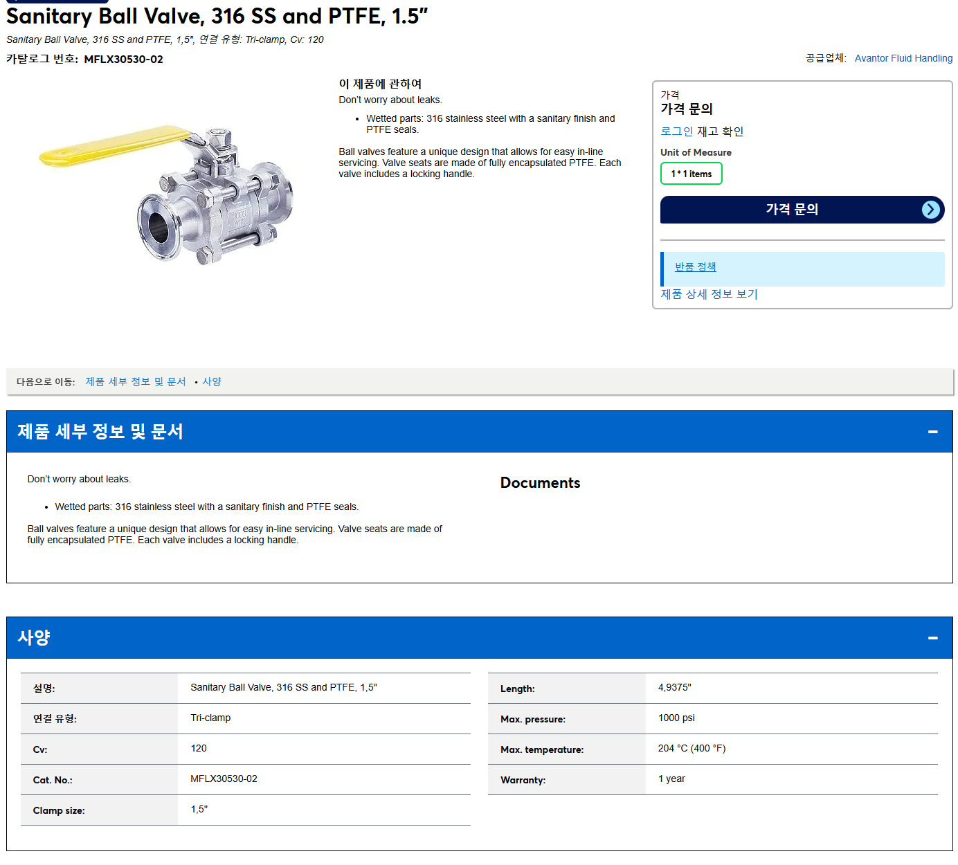Collapse the 사양 section with minus icon

click(932, 638)
